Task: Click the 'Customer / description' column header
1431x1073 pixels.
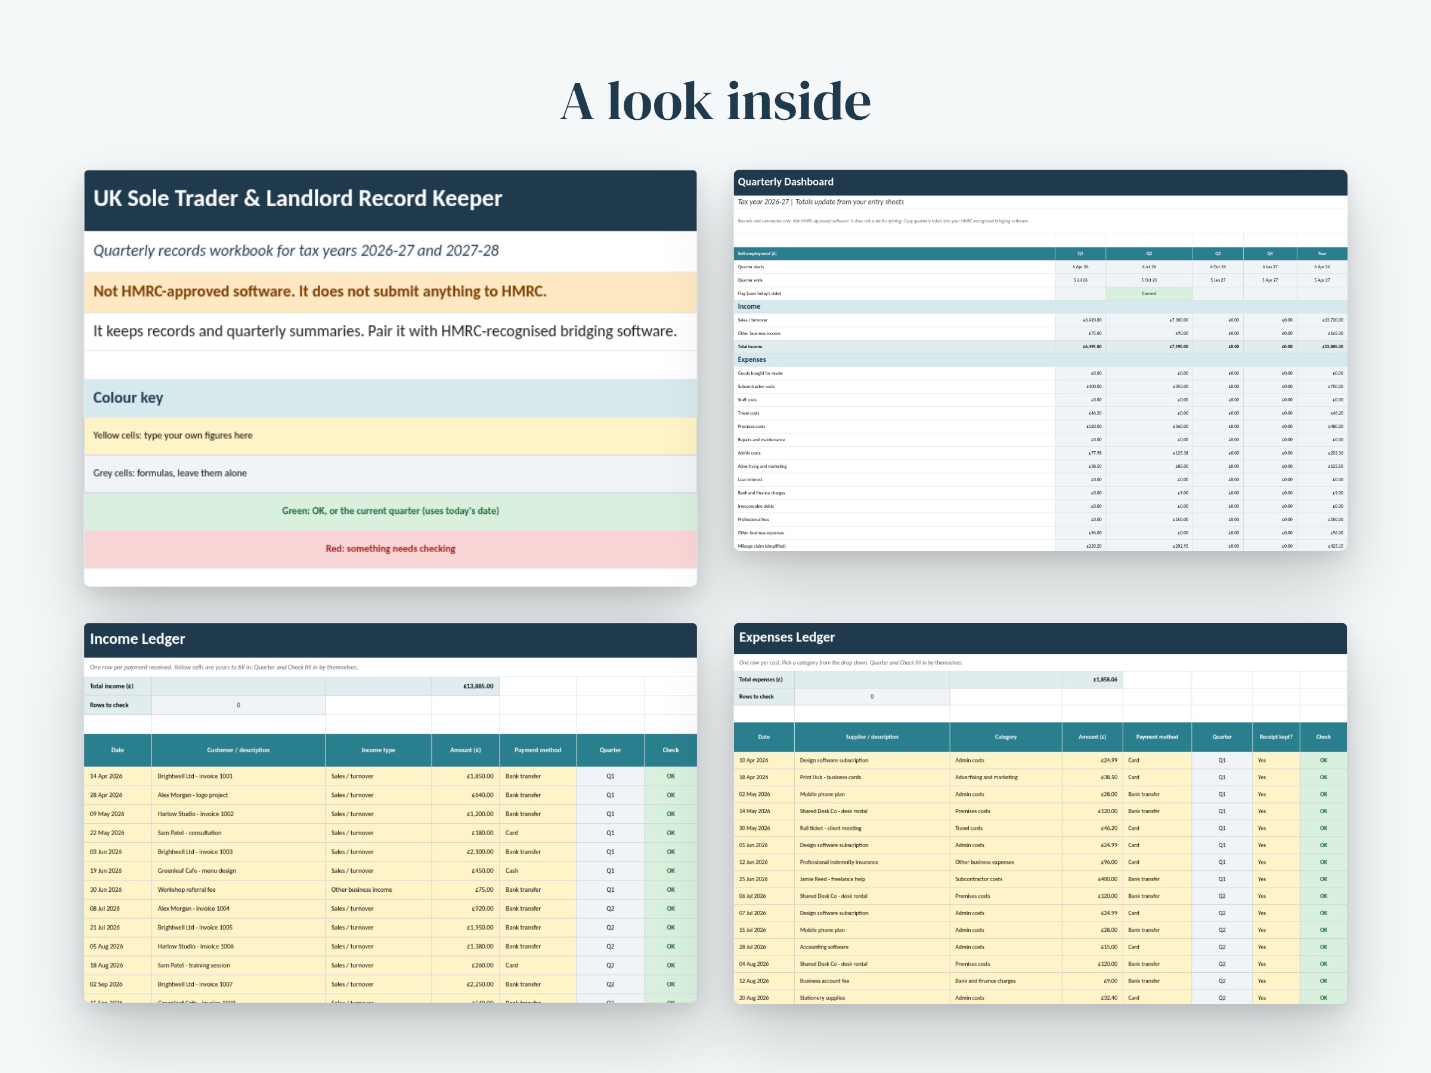Action: [238, 751]
